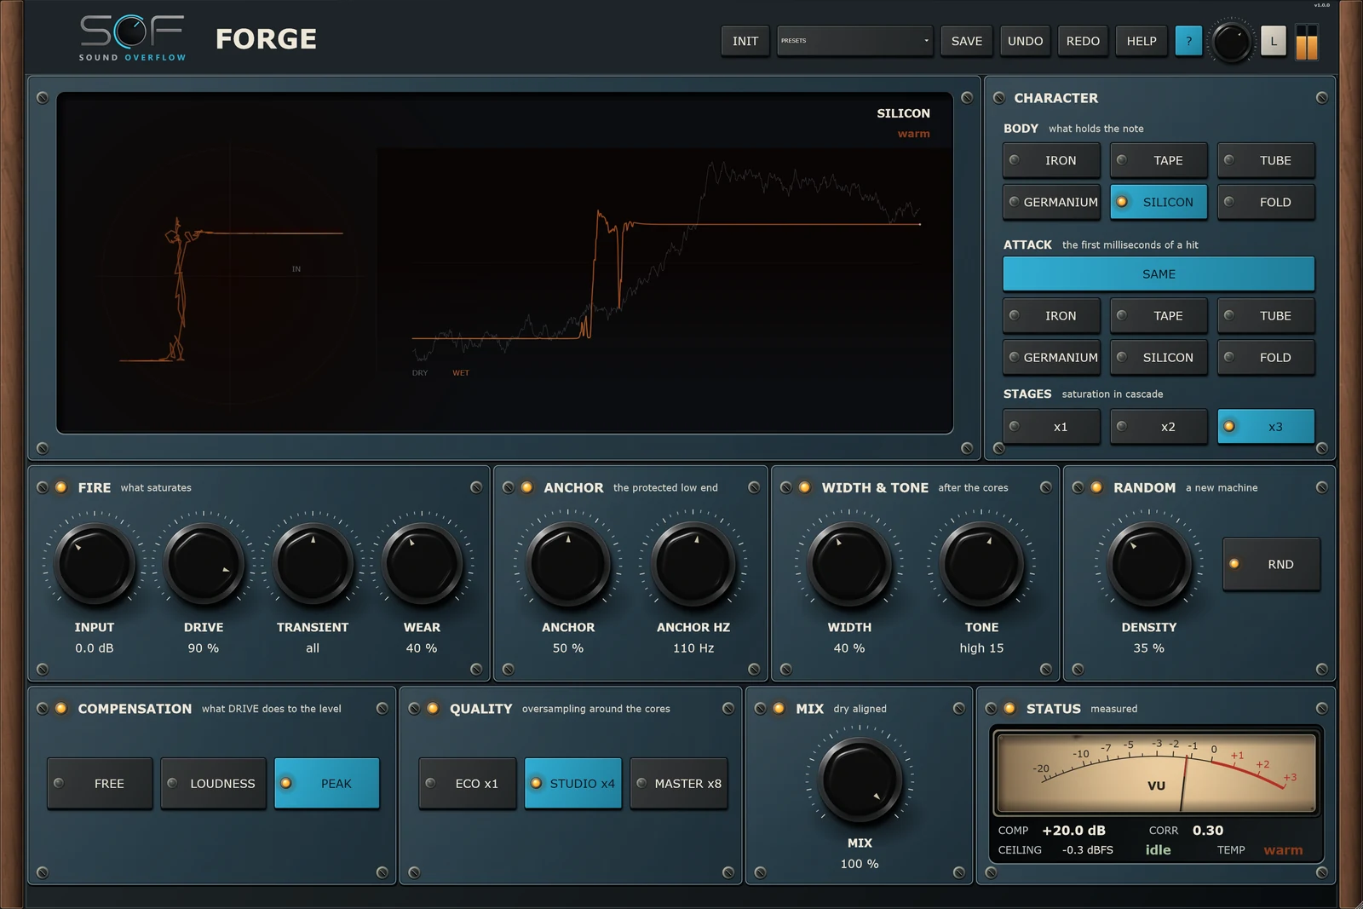Image resolution: width=1363 pixels, height=909 pixels.
Task: Choose x1 saturation stages
Action: pos(1051,427)
